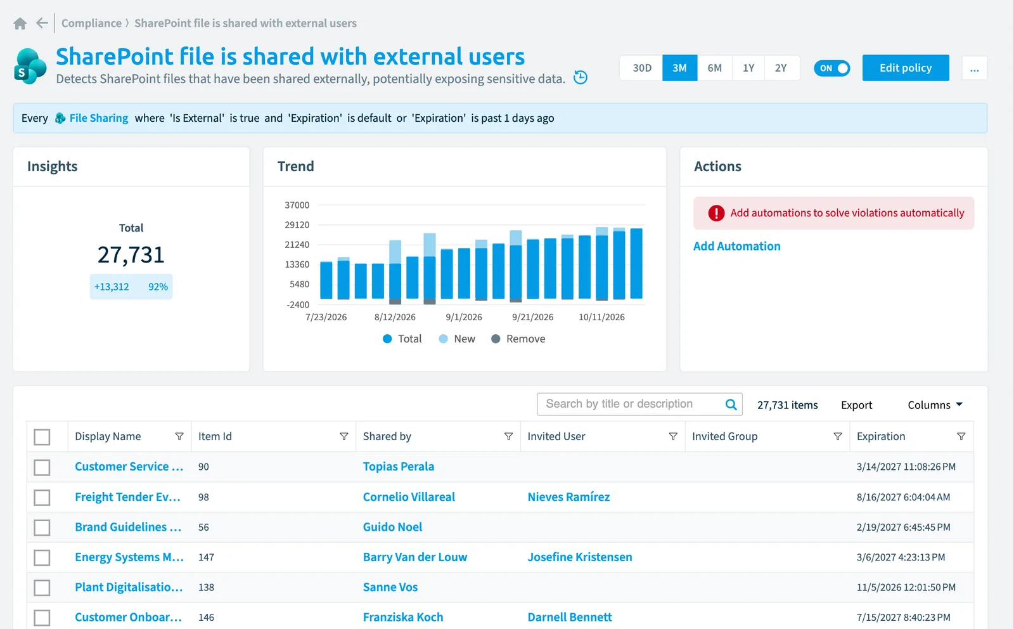Filter the Display Name column

179,436
